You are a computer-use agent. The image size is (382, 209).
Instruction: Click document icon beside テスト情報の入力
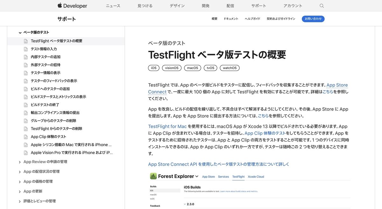pos(26,49)
